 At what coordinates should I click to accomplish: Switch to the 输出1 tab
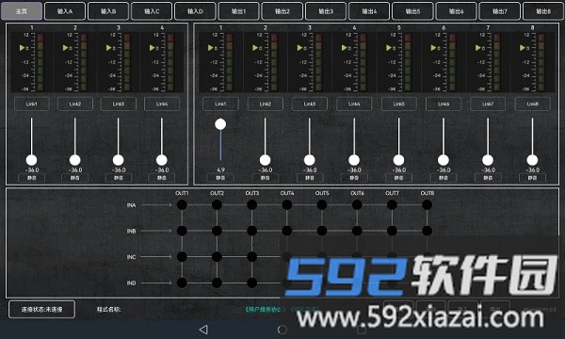coord(238,11)
